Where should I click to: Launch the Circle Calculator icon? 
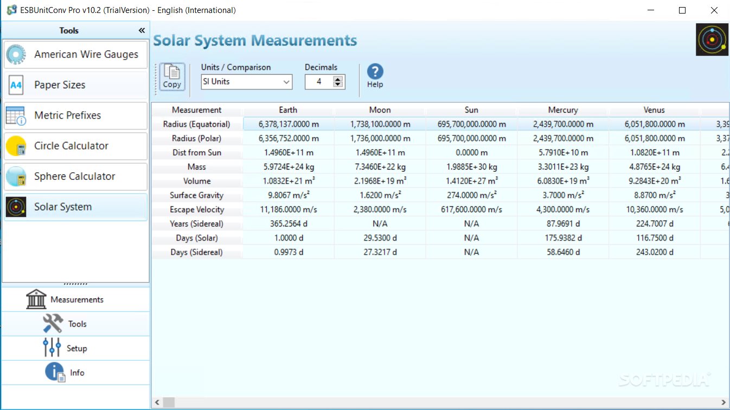(x=16, y=146)
